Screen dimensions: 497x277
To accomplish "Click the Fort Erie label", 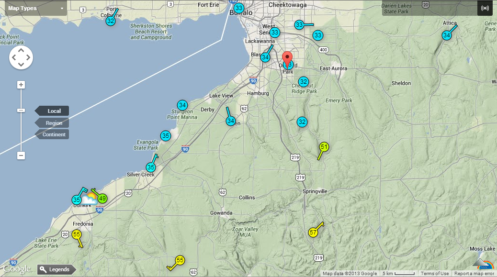I will pyautogui.click(x=208, y=5).
